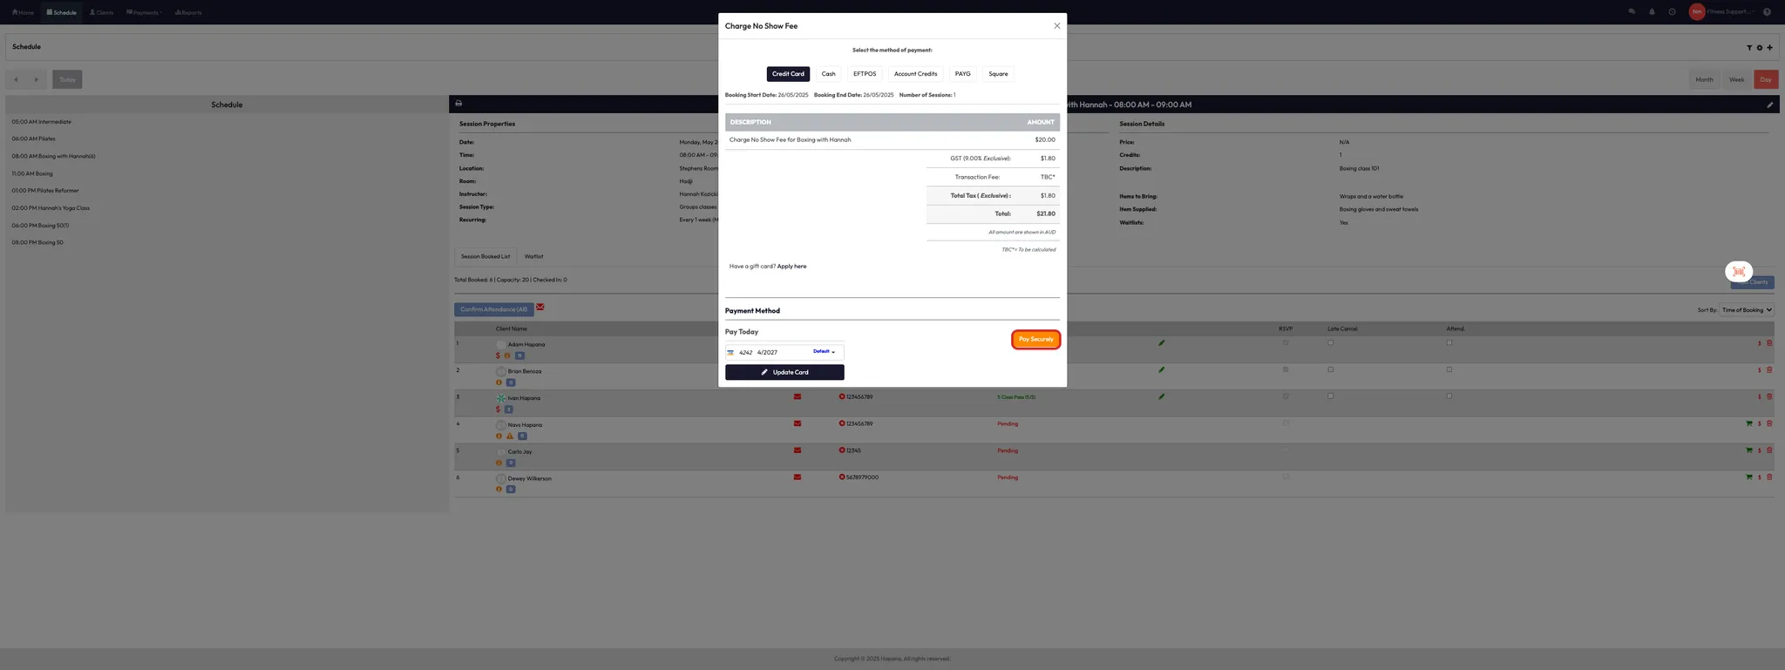Switch to Account Credits payment method
Screen dimensions: 1785x670
click(915, 74)
